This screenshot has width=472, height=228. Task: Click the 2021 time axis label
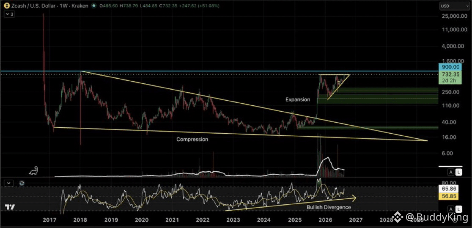pyautogui.click(x=172, y=220)
